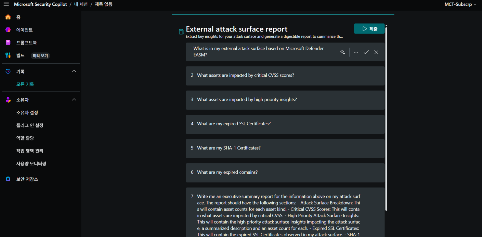Select prompt 4 about expired SSL Certificates
Image resolution: width=482 pixels, height=237 pixels.
point(285,124)
